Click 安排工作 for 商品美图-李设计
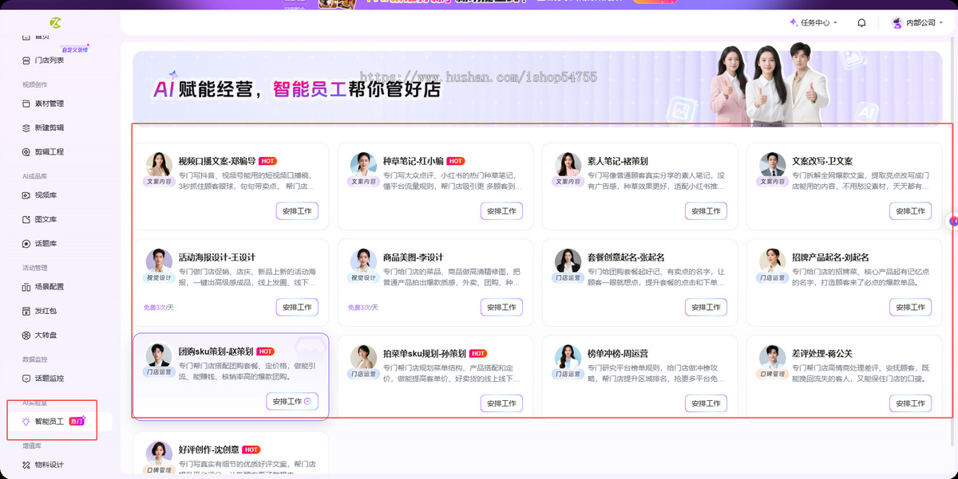Image resolution: width=958 pixels, height=479 pixels. pos(502,307)
